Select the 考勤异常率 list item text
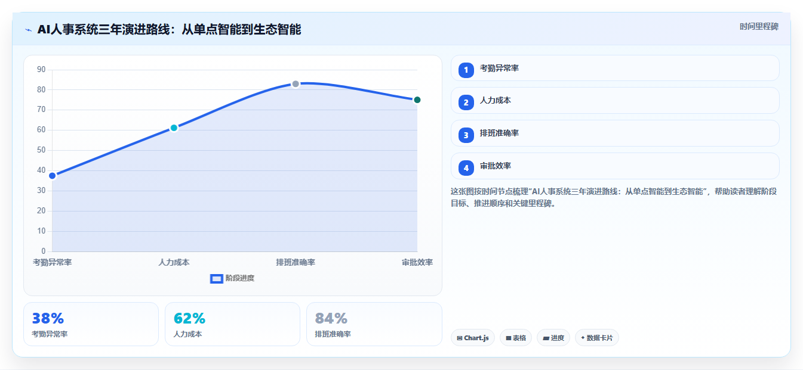Viewport: 803px width, 370px height. (x=499, y=69)
